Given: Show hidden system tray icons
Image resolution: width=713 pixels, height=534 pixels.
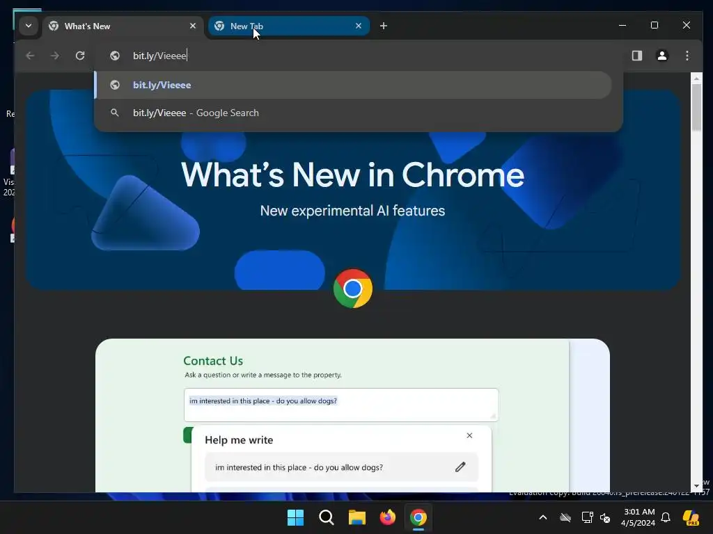Looking at the screenshot, I should pyautogui.click(x=543, y=517).
